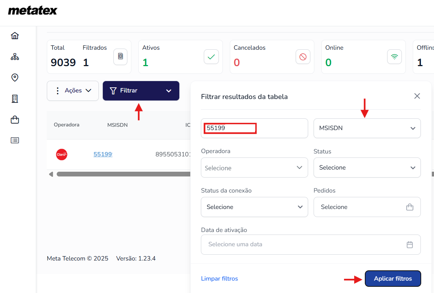Open the shopping bag icon in sidebar

pos(15,119)
